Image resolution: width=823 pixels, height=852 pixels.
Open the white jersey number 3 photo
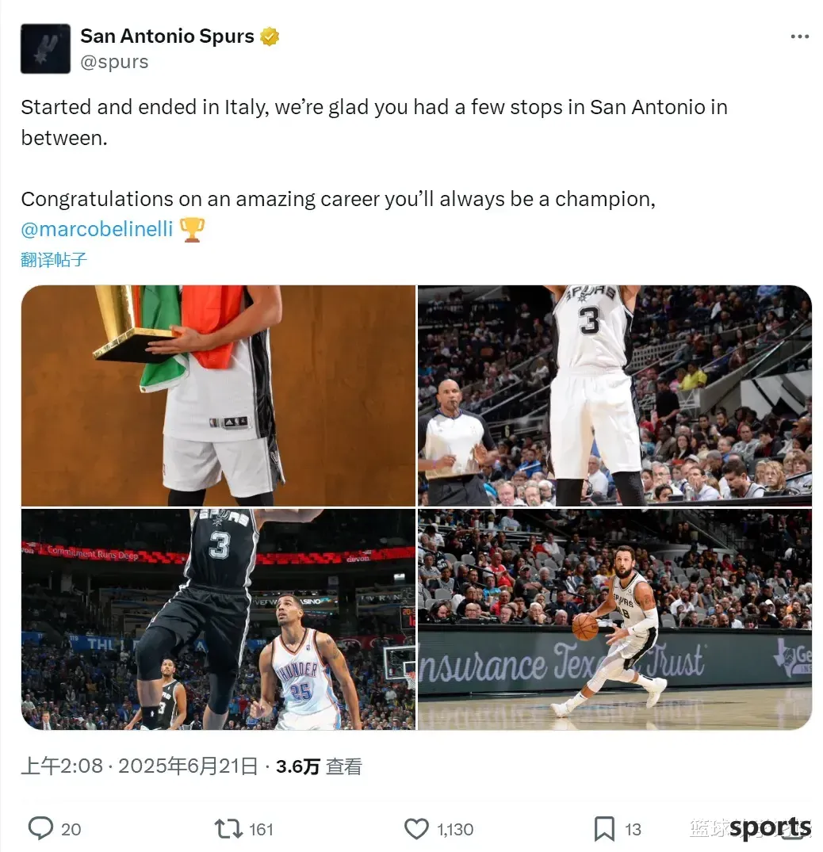(x=614, y=395)
